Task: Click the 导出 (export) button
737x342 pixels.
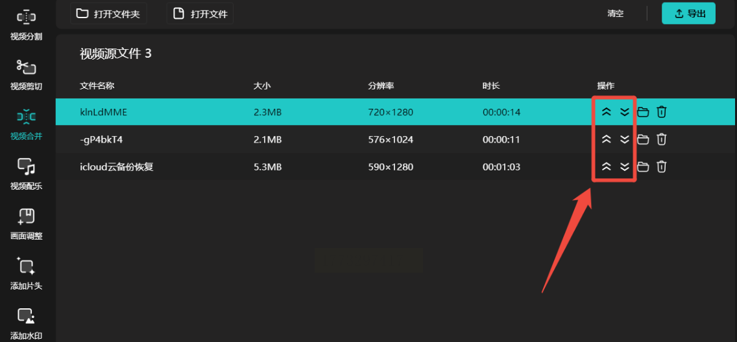Action: [x=688, y=14]
